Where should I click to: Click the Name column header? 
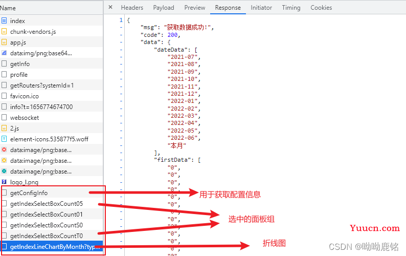[x=51, y=8]
